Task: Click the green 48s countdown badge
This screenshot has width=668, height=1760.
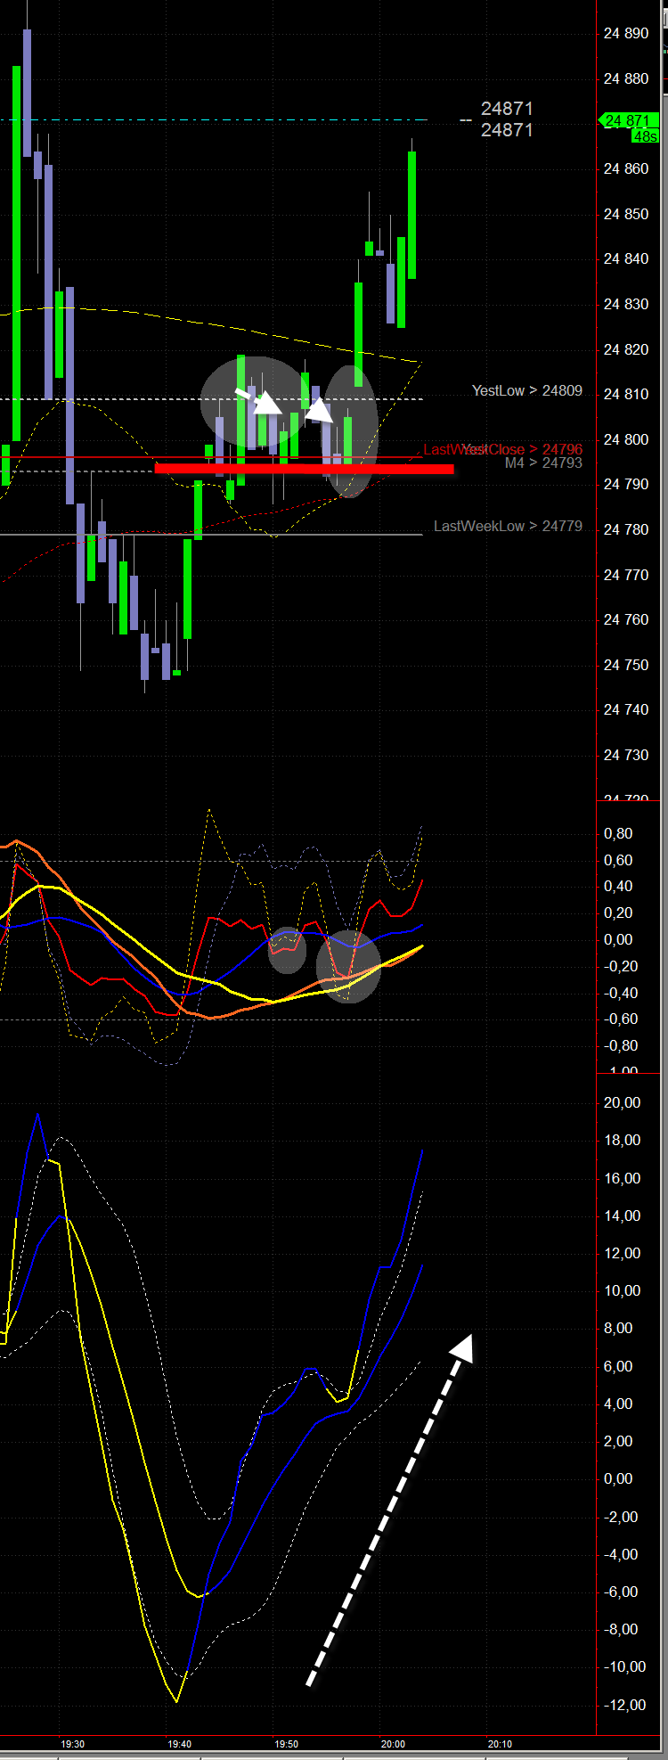Action: (x=645, y=136)
